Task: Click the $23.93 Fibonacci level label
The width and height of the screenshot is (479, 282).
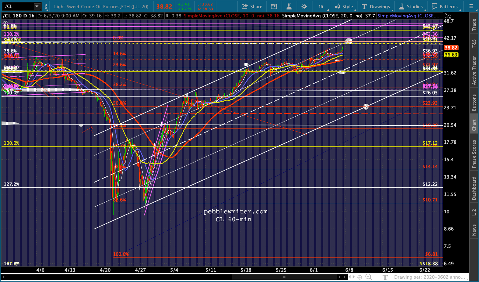Action: pos(430,103)
